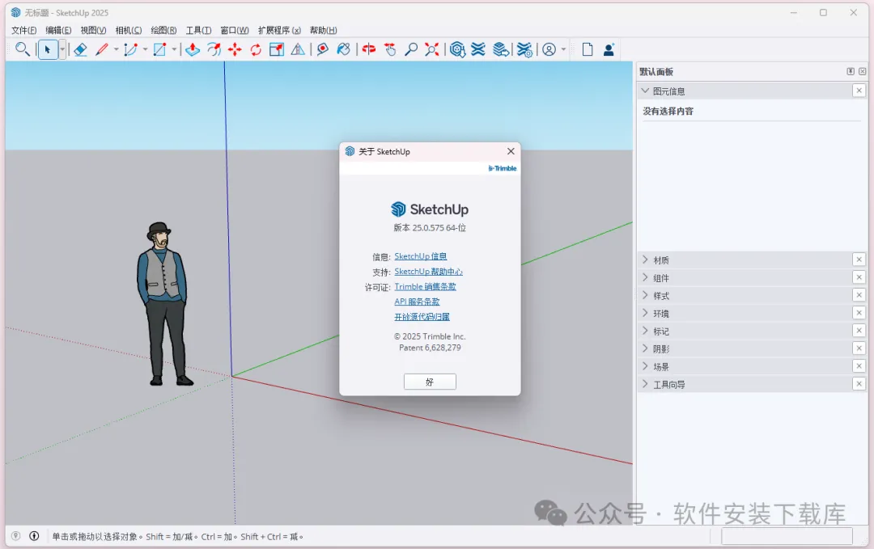
Task: Expand the 环境 panel
Action: pyautogui.click(x=645, y=313)
